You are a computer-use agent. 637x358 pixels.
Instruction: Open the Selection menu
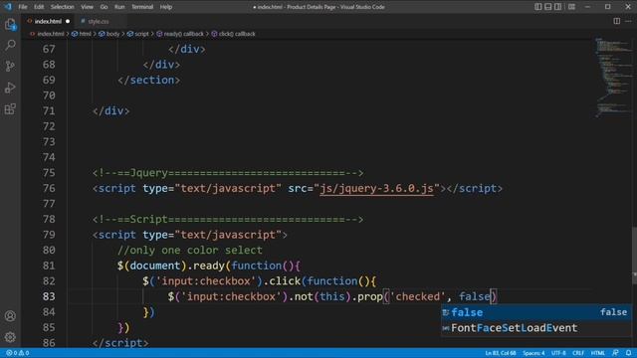(x=62, y=7)
